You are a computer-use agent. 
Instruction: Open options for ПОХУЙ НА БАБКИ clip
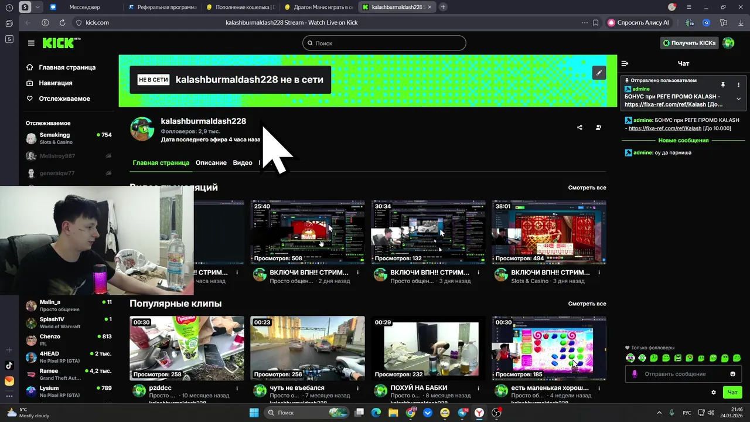479,388
